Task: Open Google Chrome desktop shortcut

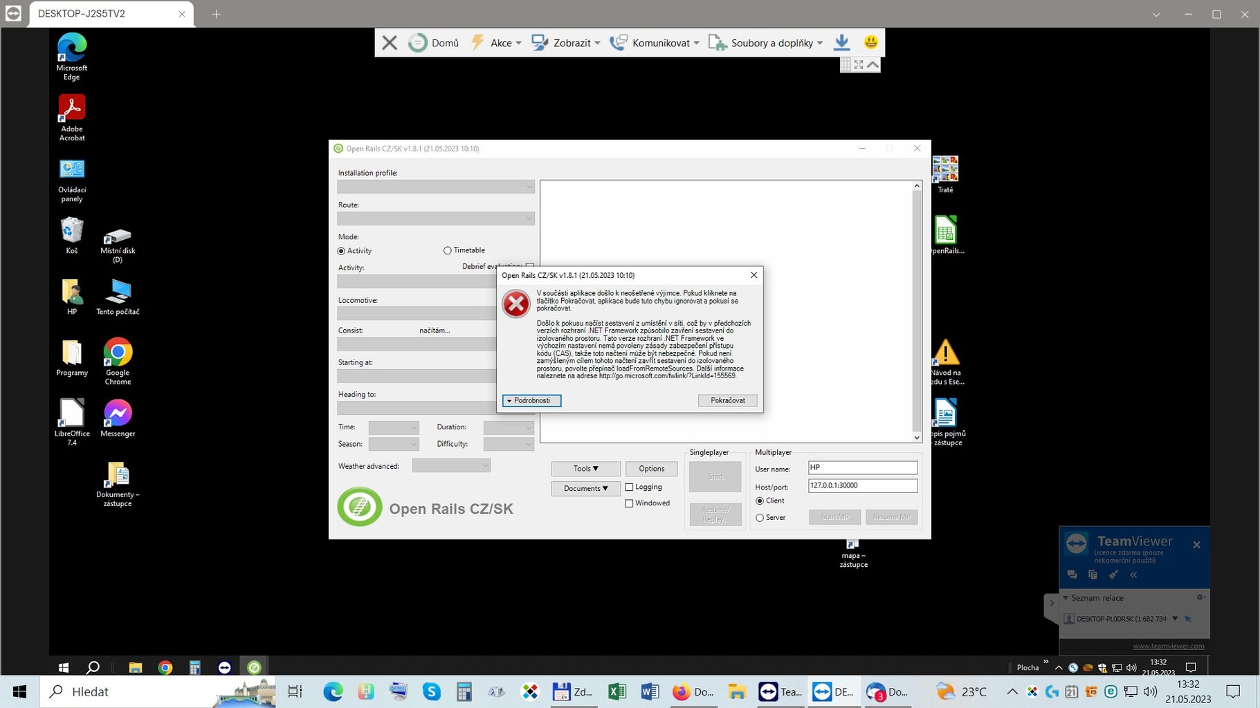Action: [x=118, y=353]
